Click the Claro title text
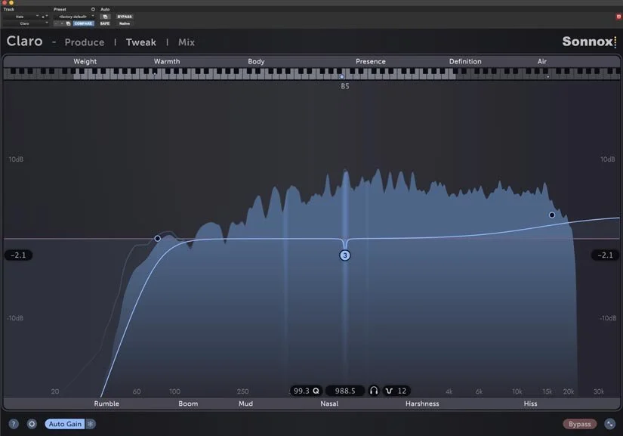 tap(24, 41)
